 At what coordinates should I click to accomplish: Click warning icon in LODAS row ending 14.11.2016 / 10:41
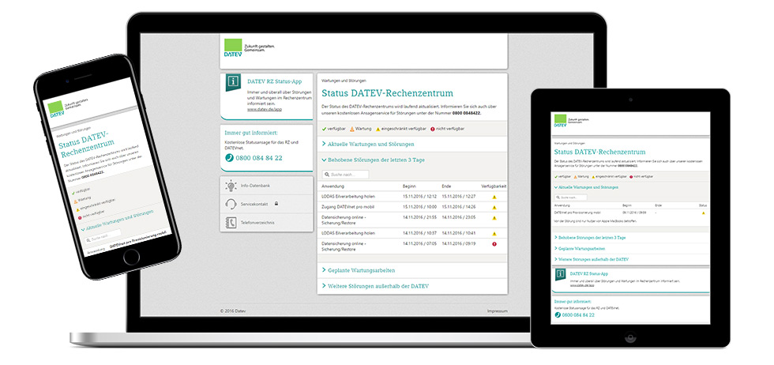(x=494, y=233)
